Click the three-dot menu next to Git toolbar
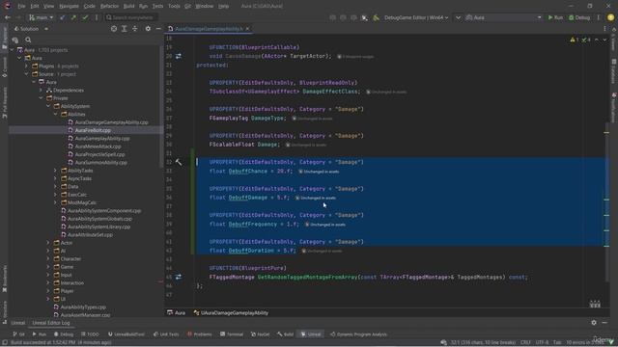 pyautogui.click(x=97, y=17)
